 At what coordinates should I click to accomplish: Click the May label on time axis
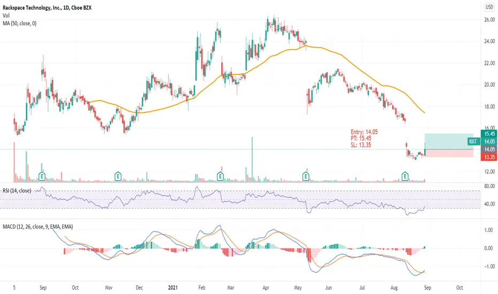pyautogui.click(x=298, y=288)
